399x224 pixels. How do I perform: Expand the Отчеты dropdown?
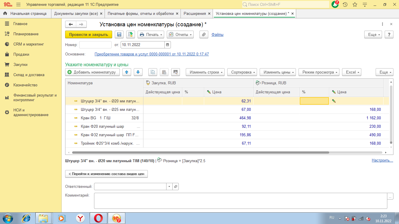(x=180, y=34)
